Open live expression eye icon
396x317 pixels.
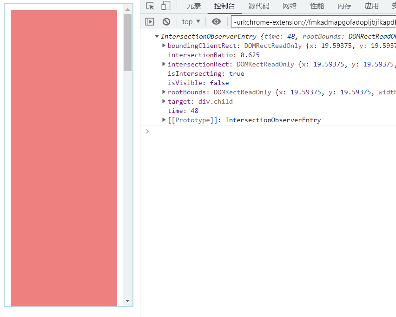(x=216, y=22)
